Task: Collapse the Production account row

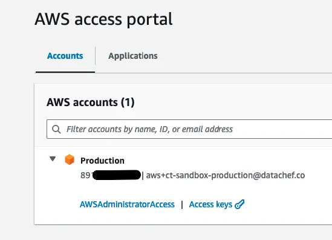Action: coord(53,159)
